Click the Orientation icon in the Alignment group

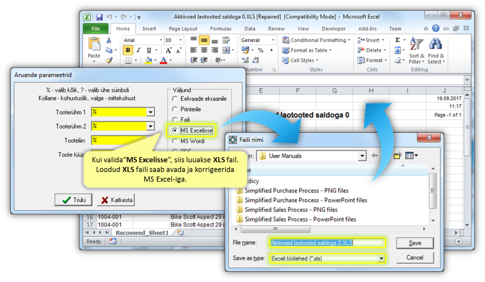(219, 60)
